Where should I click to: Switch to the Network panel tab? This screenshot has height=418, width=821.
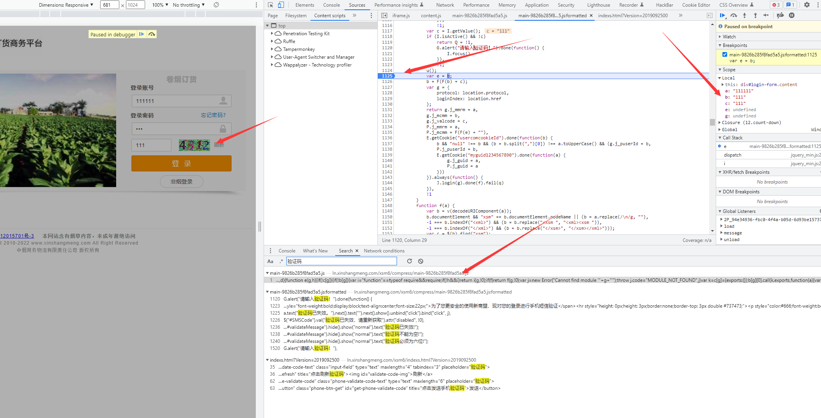(x=445, y=5)
